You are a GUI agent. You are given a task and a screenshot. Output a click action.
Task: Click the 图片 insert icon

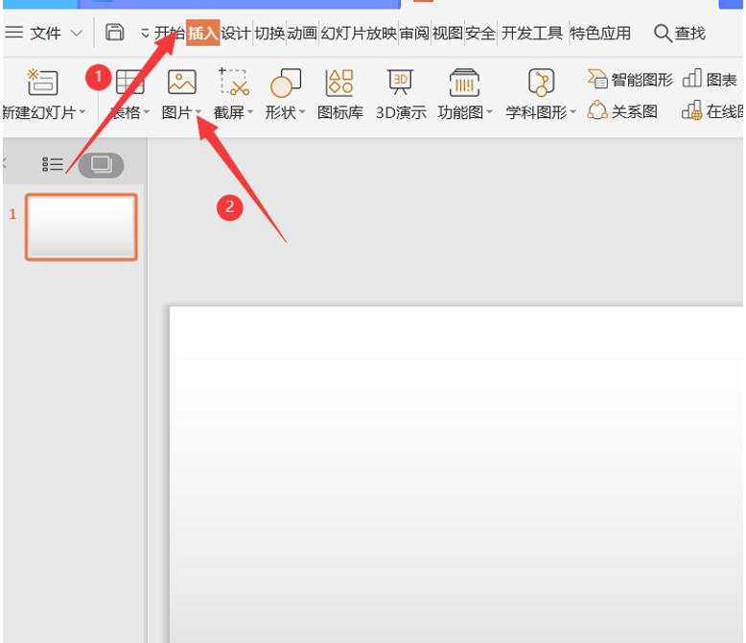pyautogui.click(x=182, y=82)
